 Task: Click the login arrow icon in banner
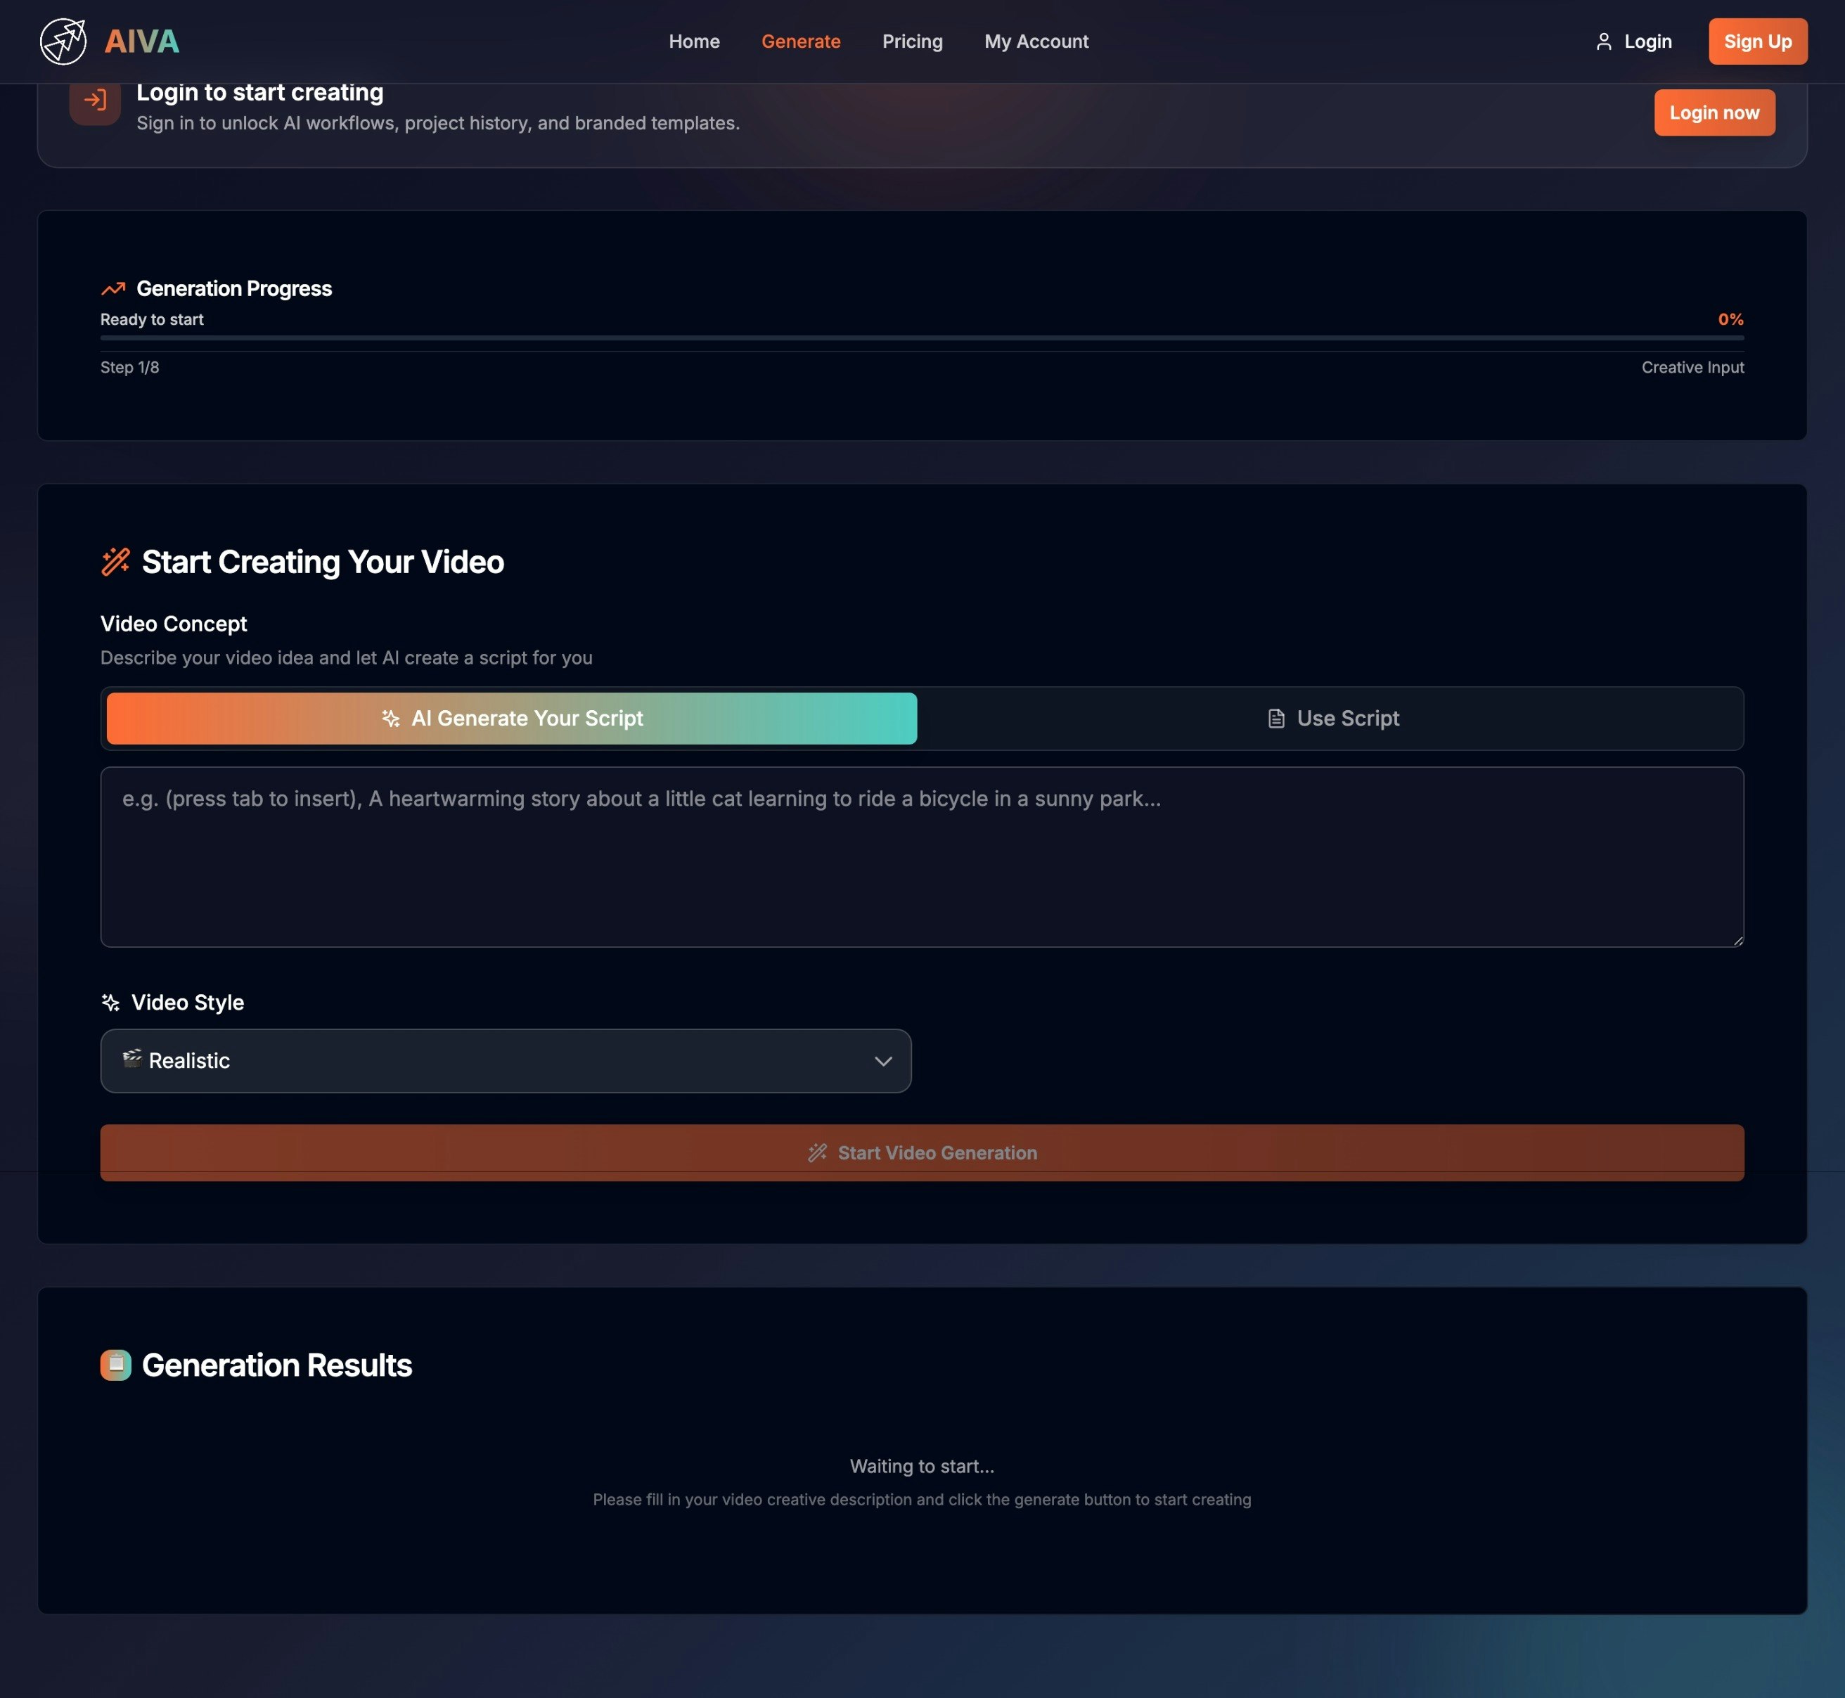[x=96, y=100]
